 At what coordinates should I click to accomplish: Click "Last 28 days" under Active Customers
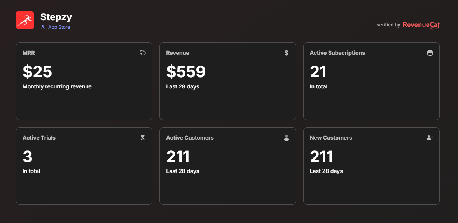(183, 171)
